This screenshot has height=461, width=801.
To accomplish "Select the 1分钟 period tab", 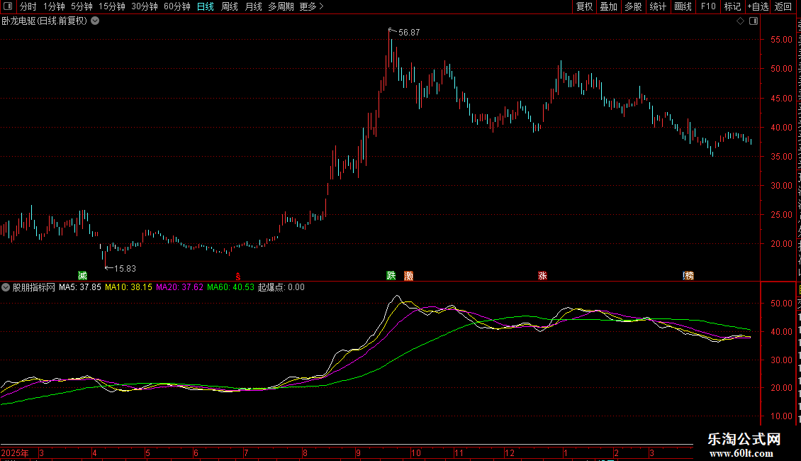I will coord(54,6).
